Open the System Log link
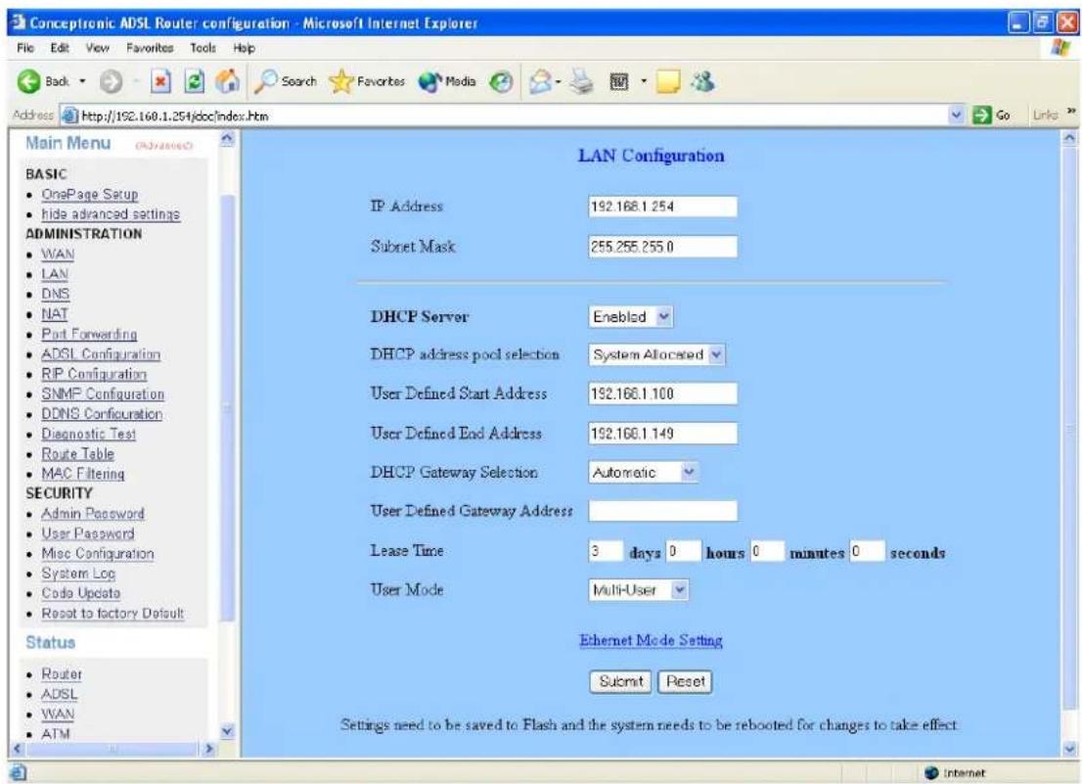This screenshot has width=1082, height=784. 78,575
